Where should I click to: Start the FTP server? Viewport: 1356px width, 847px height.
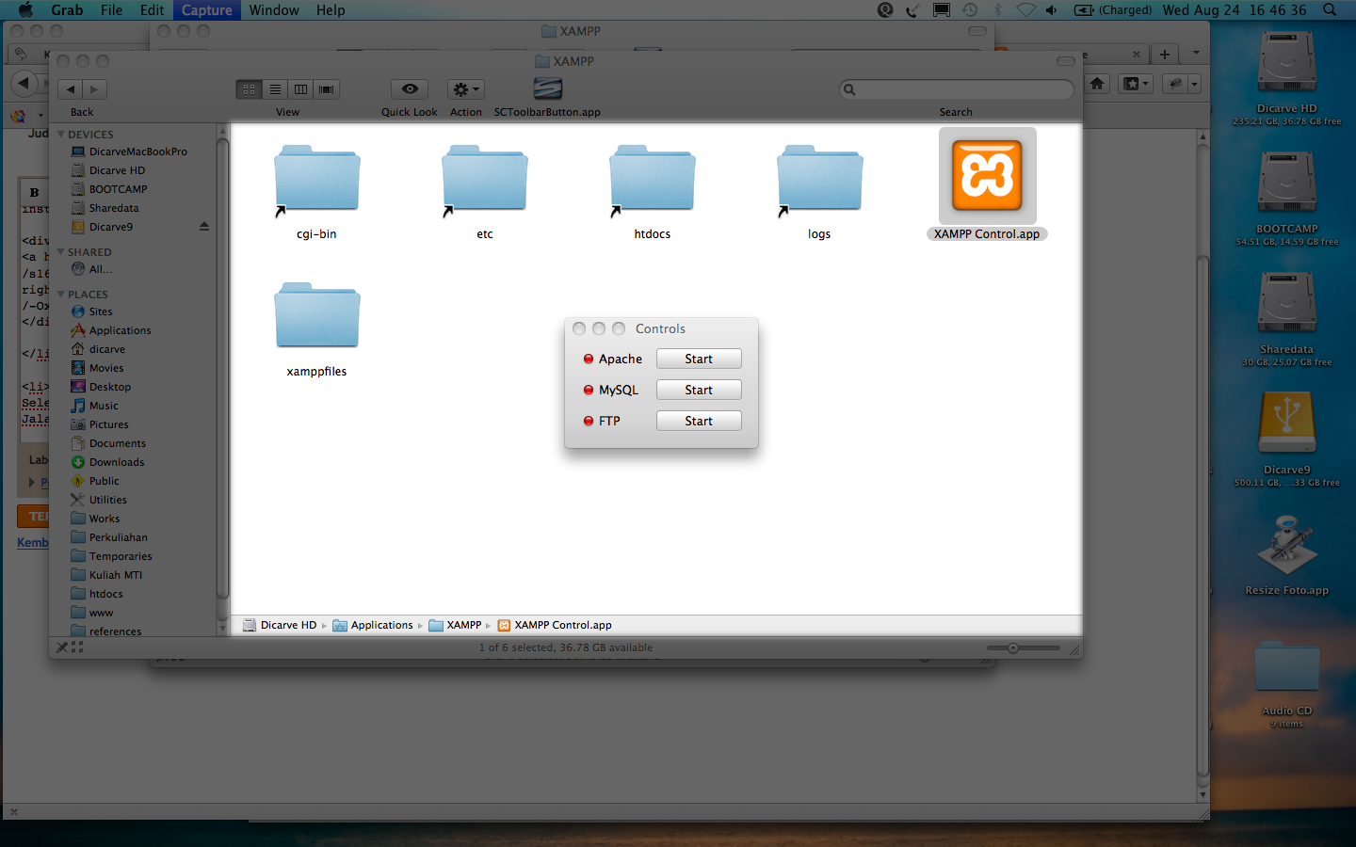click(699, 421)
